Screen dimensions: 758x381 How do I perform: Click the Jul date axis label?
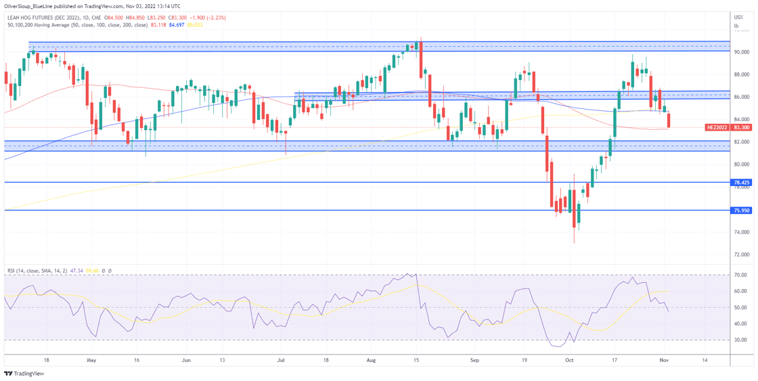coord(280,360)
